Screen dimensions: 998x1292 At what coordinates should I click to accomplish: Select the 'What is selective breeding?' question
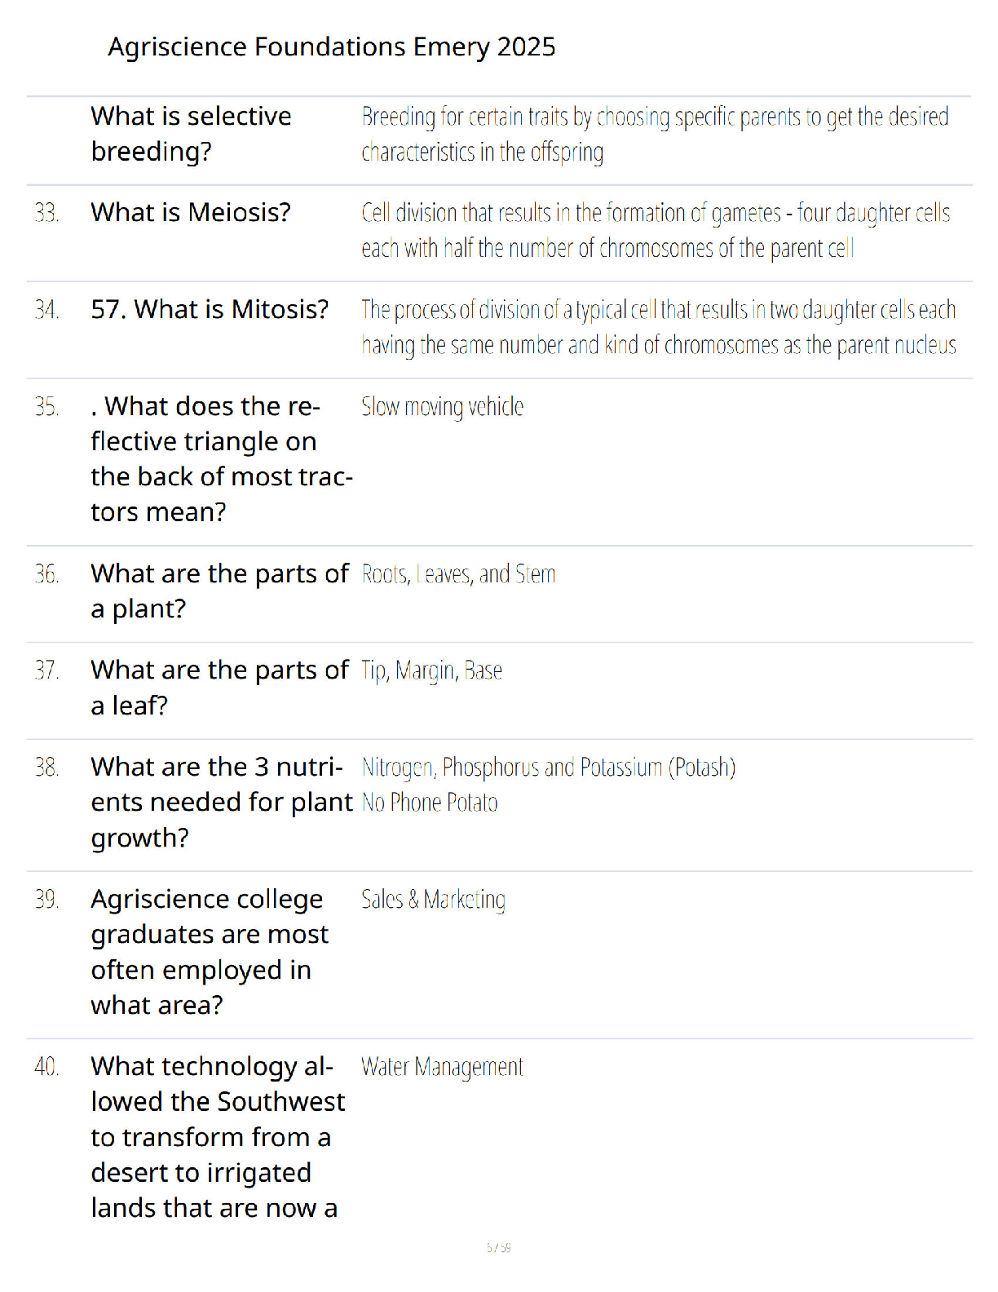(191, 134)
